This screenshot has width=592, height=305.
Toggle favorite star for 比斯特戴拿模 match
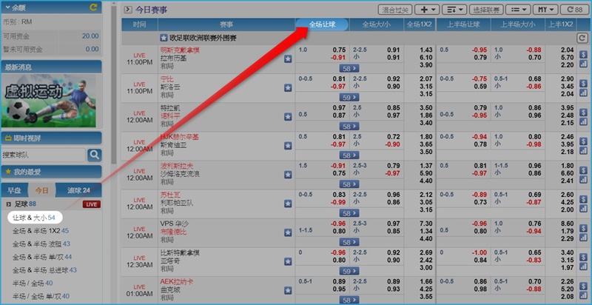[x=288, y=261]
